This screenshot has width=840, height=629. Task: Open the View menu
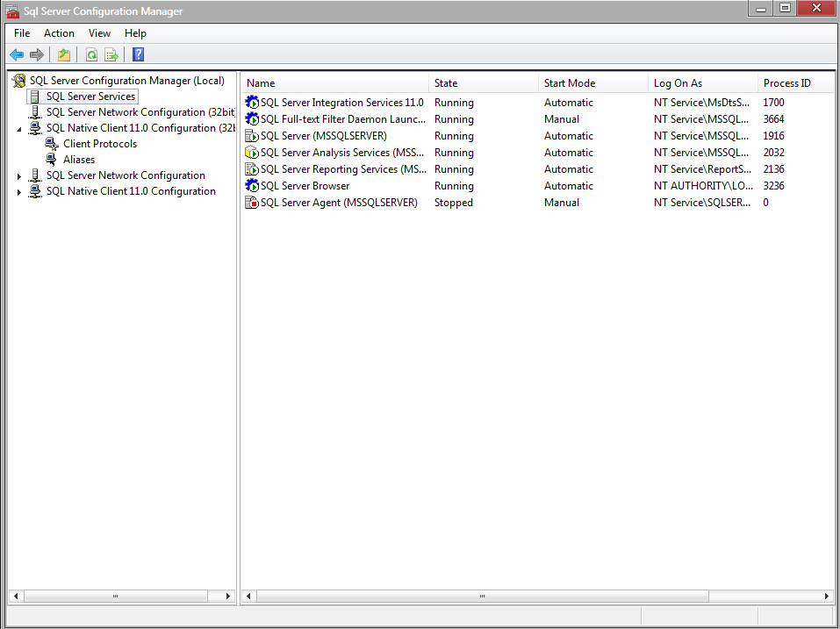pos(100,33)
